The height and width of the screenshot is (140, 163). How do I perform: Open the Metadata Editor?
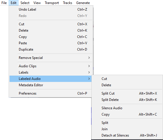[x=50, y=85]
